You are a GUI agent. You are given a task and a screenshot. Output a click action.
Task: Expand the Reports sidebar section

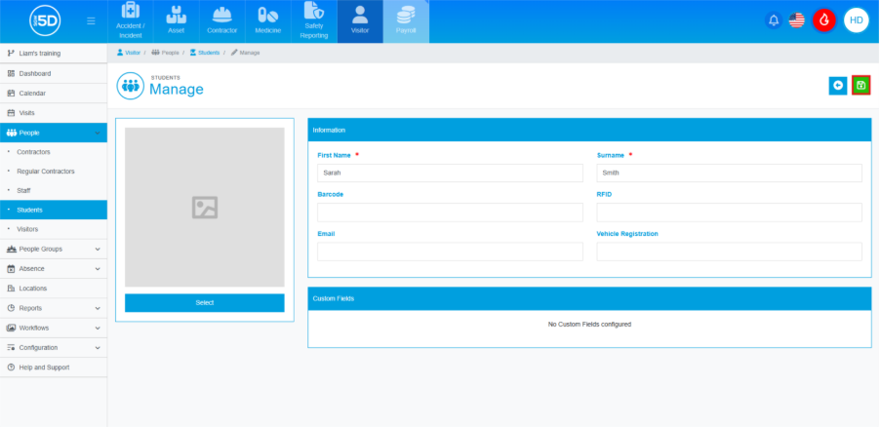[x=54, y=308]
